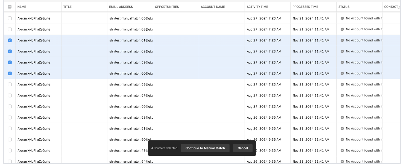404x166 pixels.
Task: Uncheck the row for shivtest.manualmatch.62
Action: click(10, 51)
